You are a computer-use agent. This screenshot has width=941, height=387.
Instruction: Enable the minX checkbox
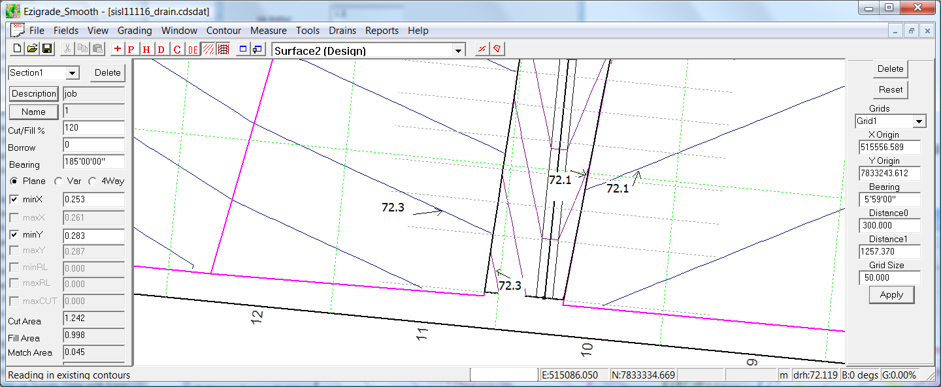[15, 199]
